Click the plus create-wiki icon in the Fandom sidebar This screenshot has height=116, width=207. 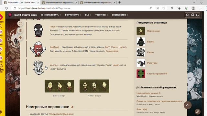1,66
